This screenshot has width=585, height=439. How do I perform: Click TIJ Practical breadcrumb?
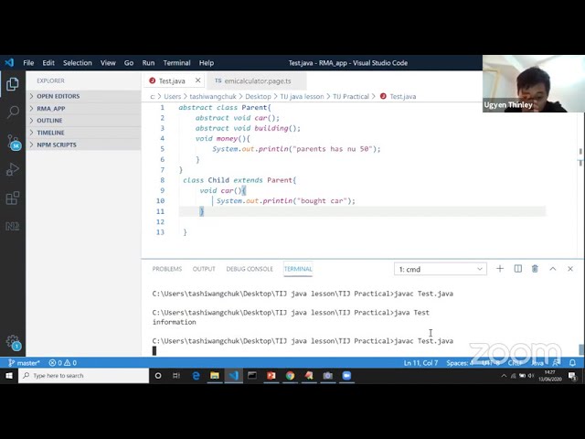351,96
